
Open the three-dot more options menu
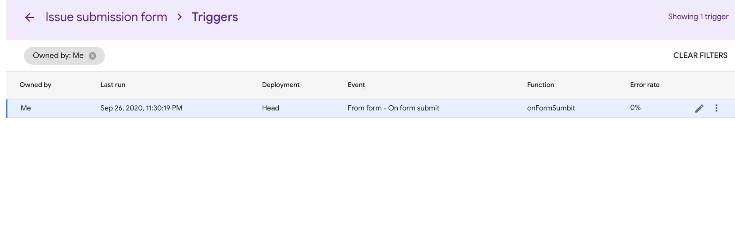[x=716, y=108]
